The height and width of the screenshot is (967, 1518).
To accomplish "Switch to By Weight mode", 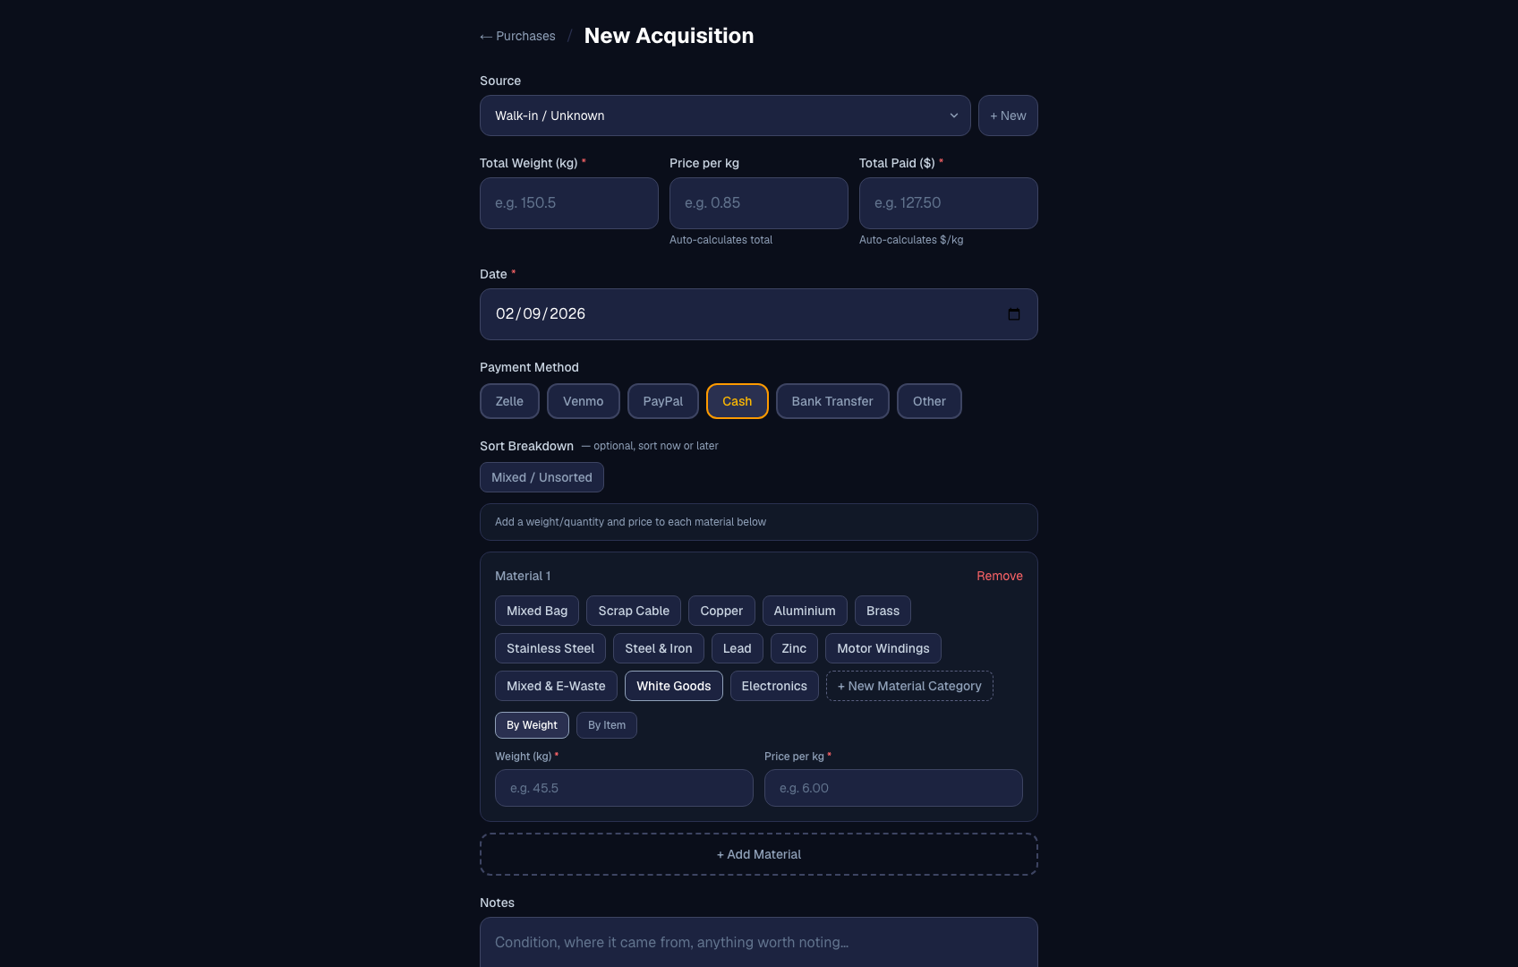I will pyautogui.click(x=532, y=725).
